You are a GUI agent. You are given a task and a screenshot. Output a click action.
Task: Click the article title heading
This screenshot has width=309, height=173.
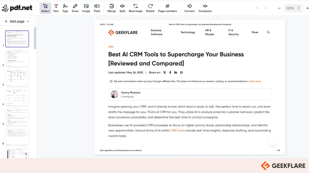(176, 59)
